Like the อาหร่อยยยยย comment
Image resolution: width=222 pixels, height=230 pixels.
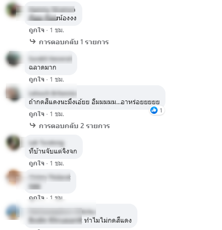[x=37, y=114]
